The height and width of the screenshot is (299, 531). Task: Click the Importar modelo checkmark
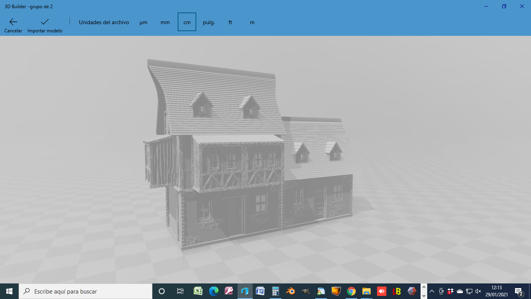[45, 22]
